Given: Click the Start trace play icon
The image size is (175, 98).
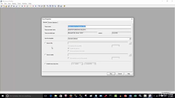Looking at the screenshot, I should coord(20,6).
